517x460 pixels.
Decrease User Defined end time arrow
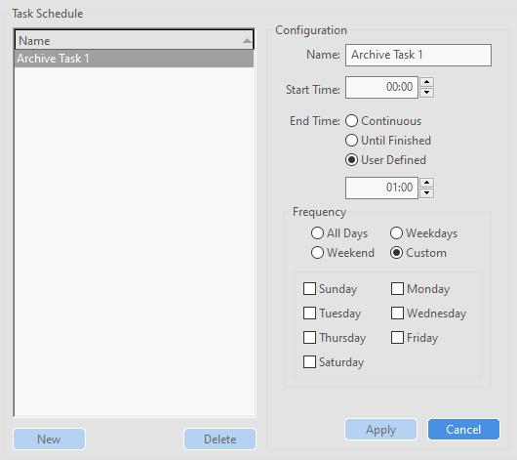pyautogui.click(x=426, y=193)
